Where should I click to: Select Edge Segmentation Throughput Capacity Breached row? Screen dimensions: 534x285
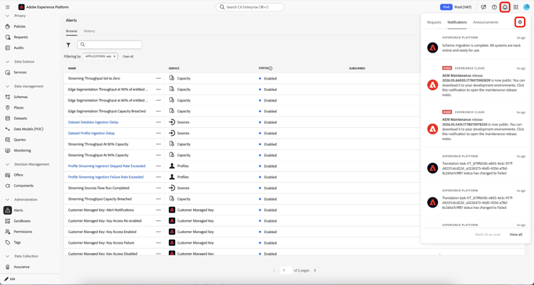[x=294, y=111]
